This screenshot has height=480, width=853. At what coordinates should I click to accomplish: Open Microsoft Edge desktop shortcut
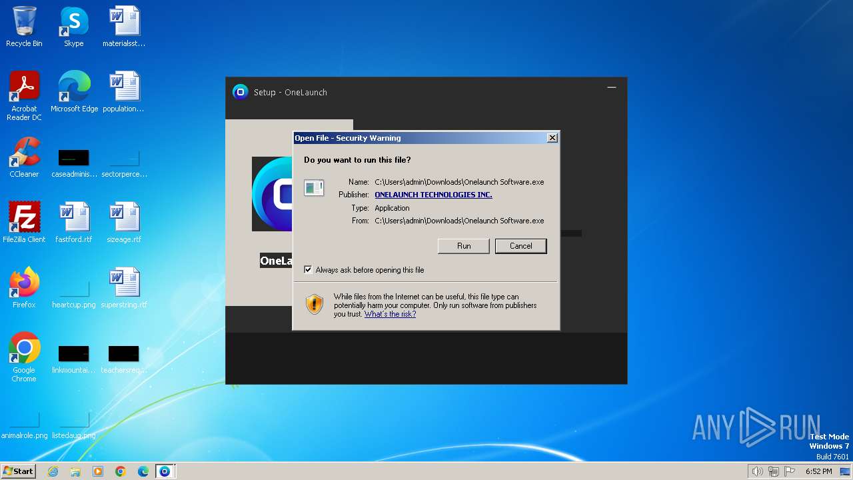tap(74, 93)
